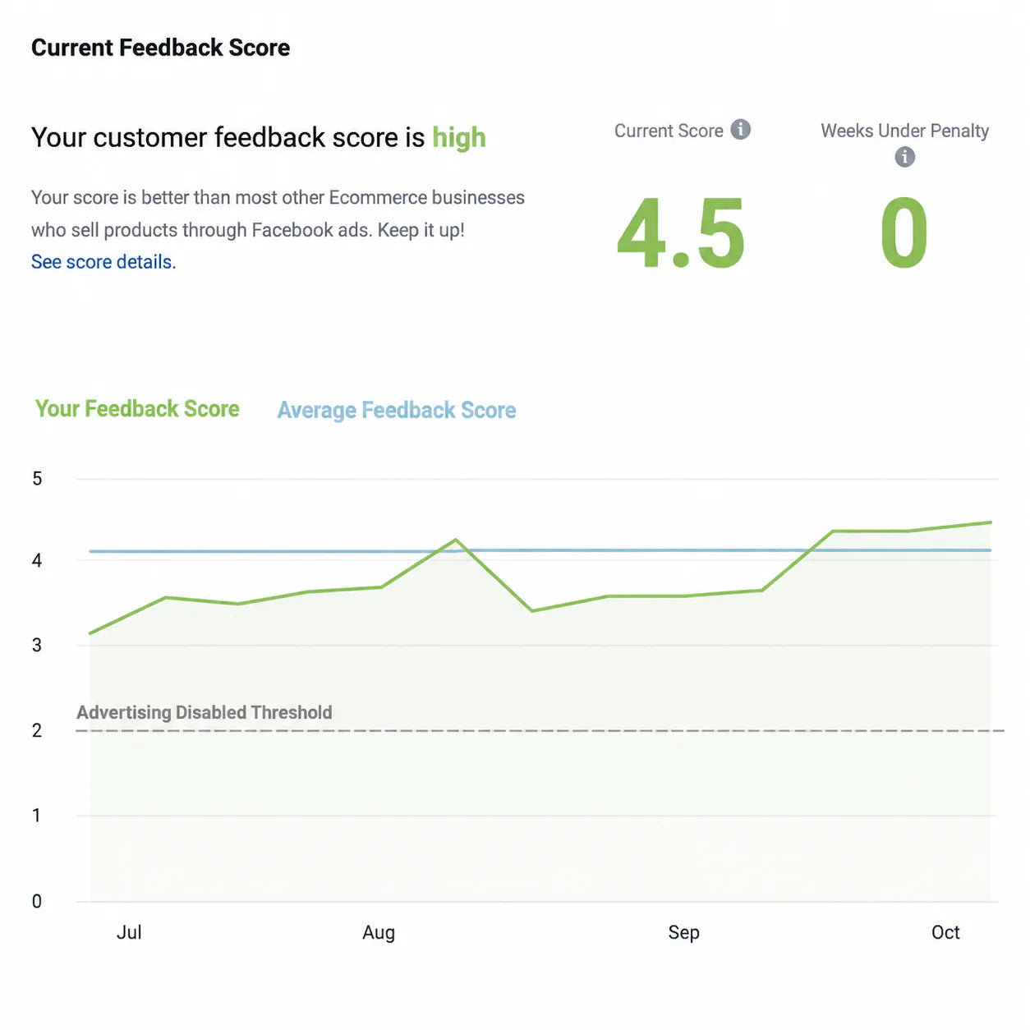
Task: Click the 4.5 current score value
Action: (x=681, y=234)
